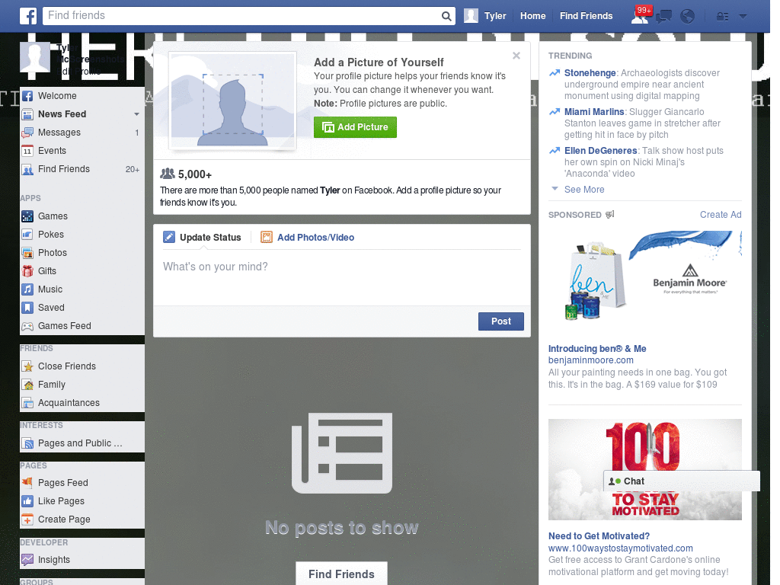Open privacy shortcuts lock icon

[722, 17]
